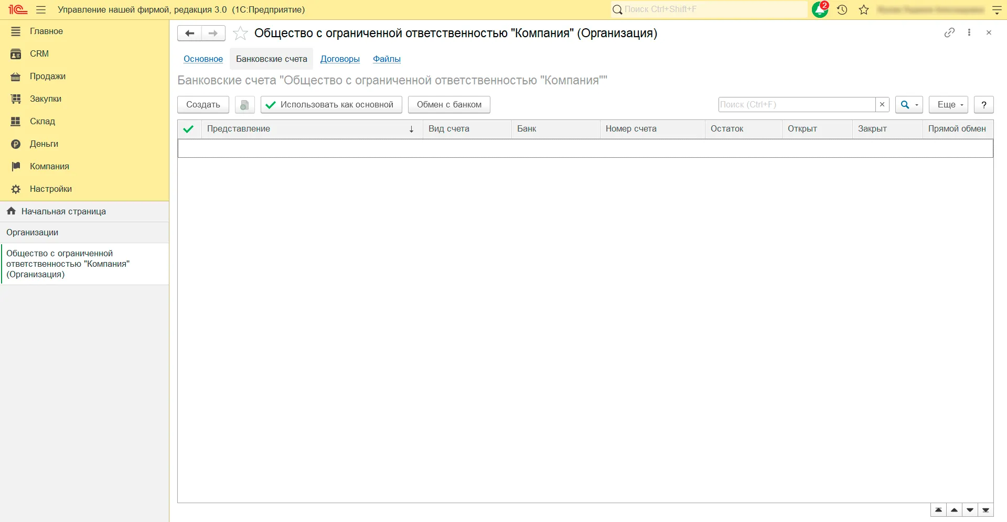Screen dimensions: 1007x522
Task: Switch to the Основное tab
Action: (x=203, y=59)
